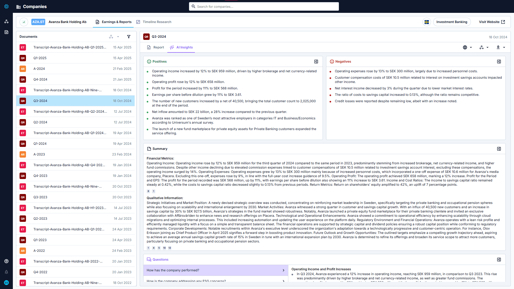
Task: Focus the Search for companies field
Action: click(x=264, y=6)
